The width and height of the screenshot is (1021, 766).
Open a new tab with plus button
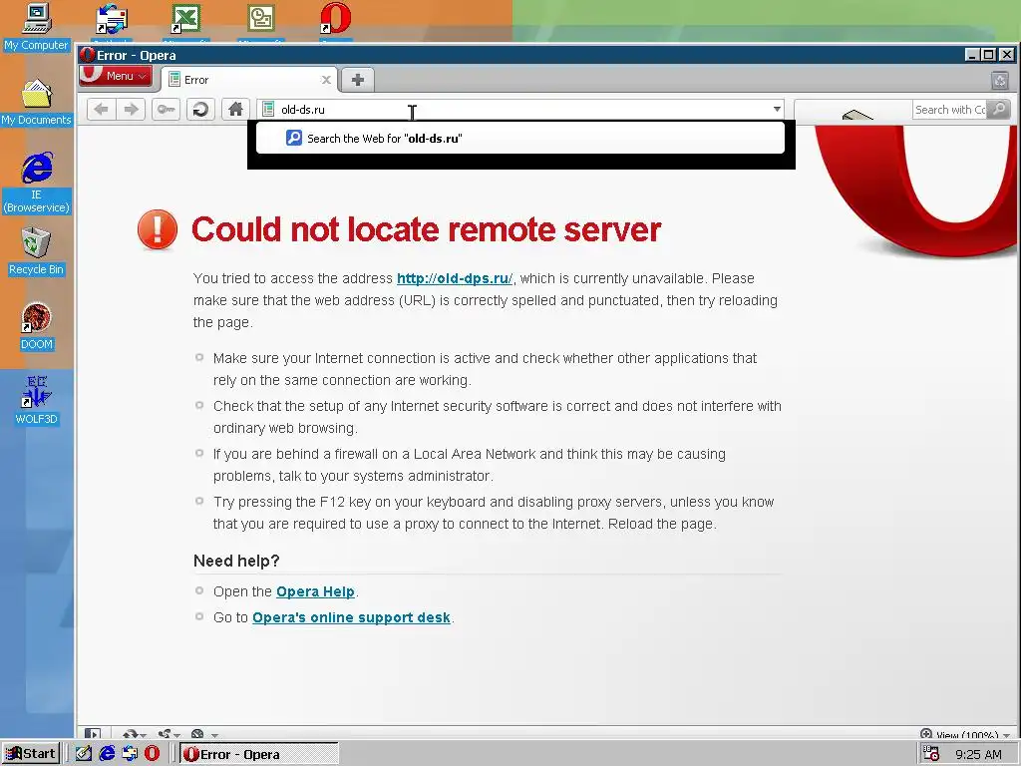click(x=357, y=80)
